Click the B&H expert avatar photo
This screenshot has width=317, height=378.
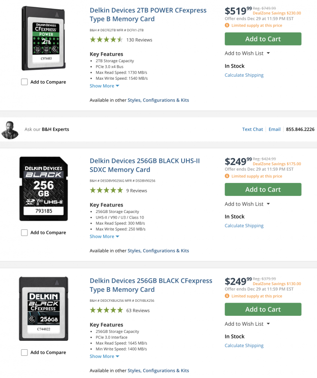tap(10, 130)
